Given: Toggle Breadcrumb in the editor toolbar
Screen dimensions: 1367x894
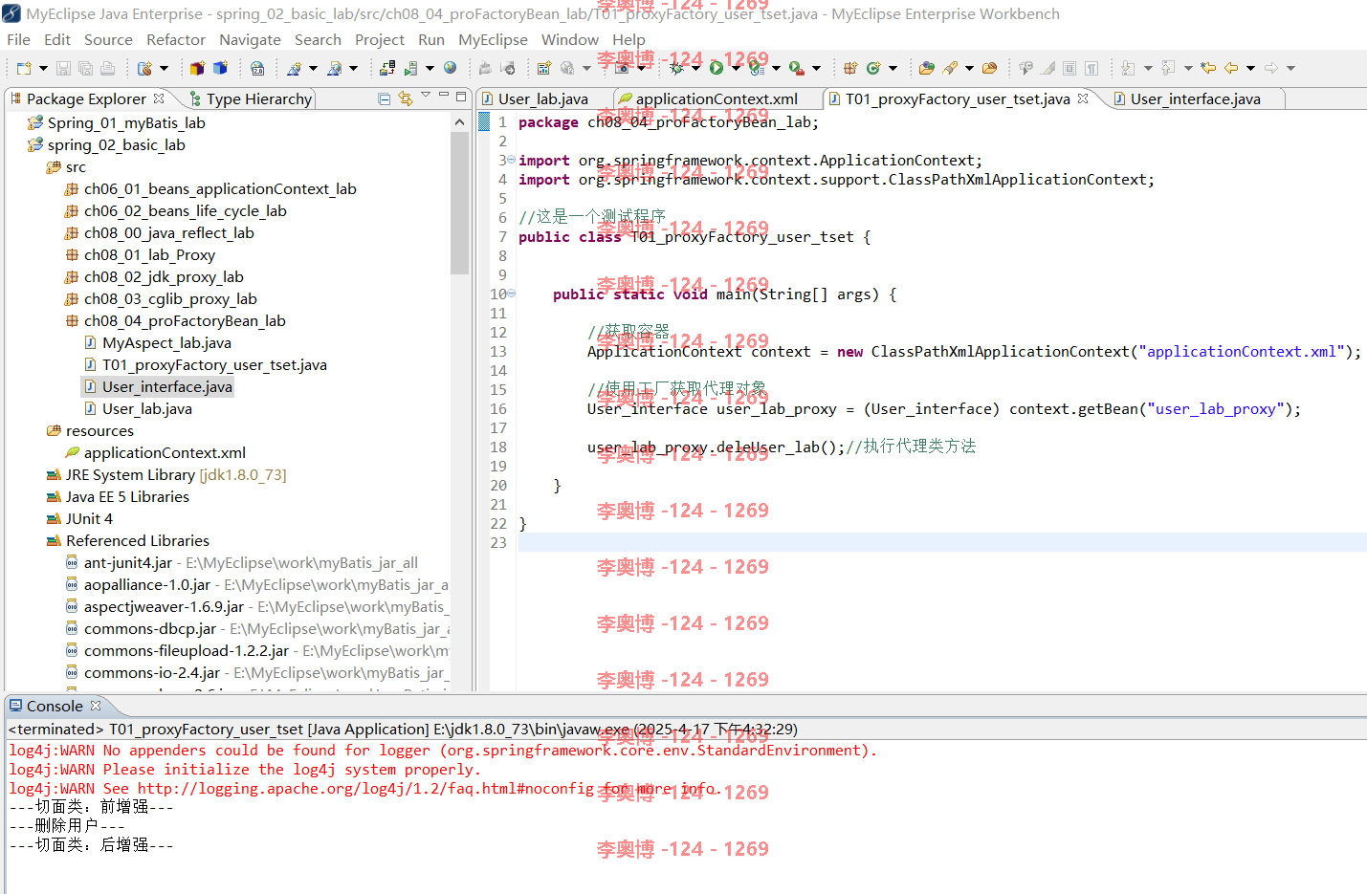Looking at the screenshot, I should coord(1025,68).
